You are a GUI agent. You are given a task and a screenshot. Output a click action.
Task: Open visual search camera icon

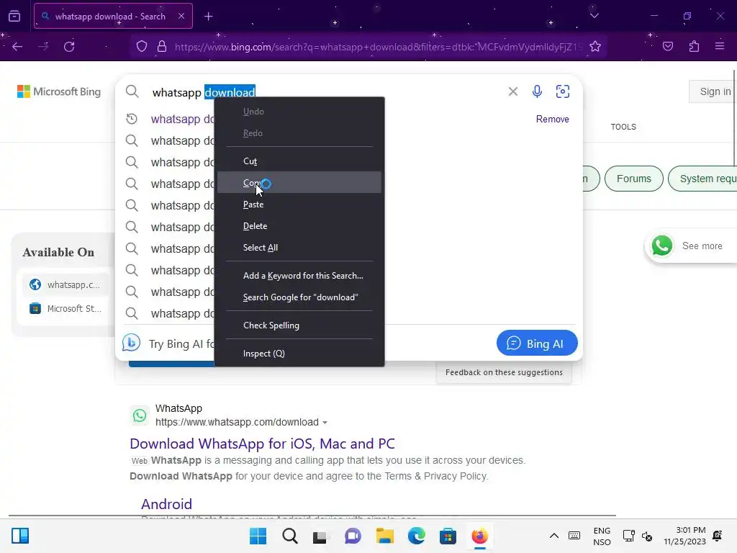pyautogui.click(x=563, y=91)
